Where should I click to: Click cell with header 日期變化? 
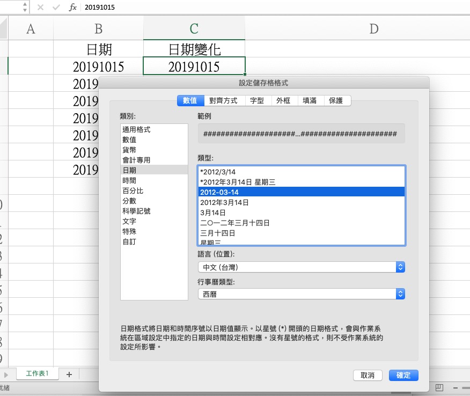(194, 49)
